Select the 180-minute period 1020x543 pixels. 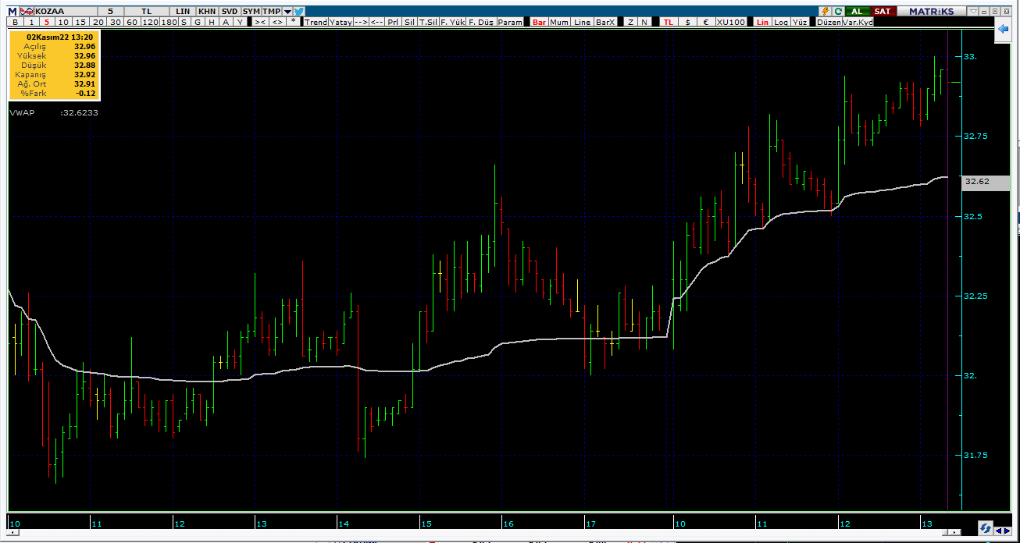coord(168,22)
